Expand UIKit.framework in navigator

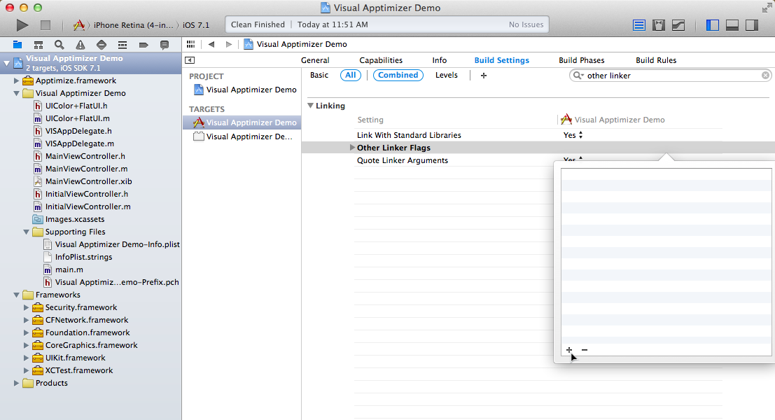click(x=26, y=358)
